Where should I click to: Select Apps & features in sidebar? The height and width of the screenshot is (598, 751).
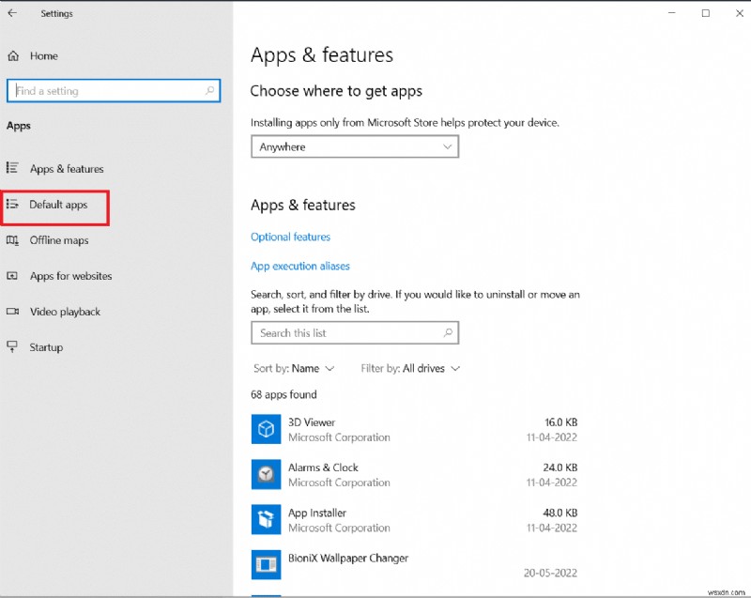[x=66, y=169]
